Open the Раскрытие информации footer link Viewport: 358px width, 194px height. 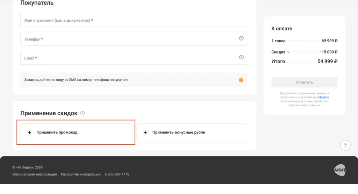pos(81,174)
